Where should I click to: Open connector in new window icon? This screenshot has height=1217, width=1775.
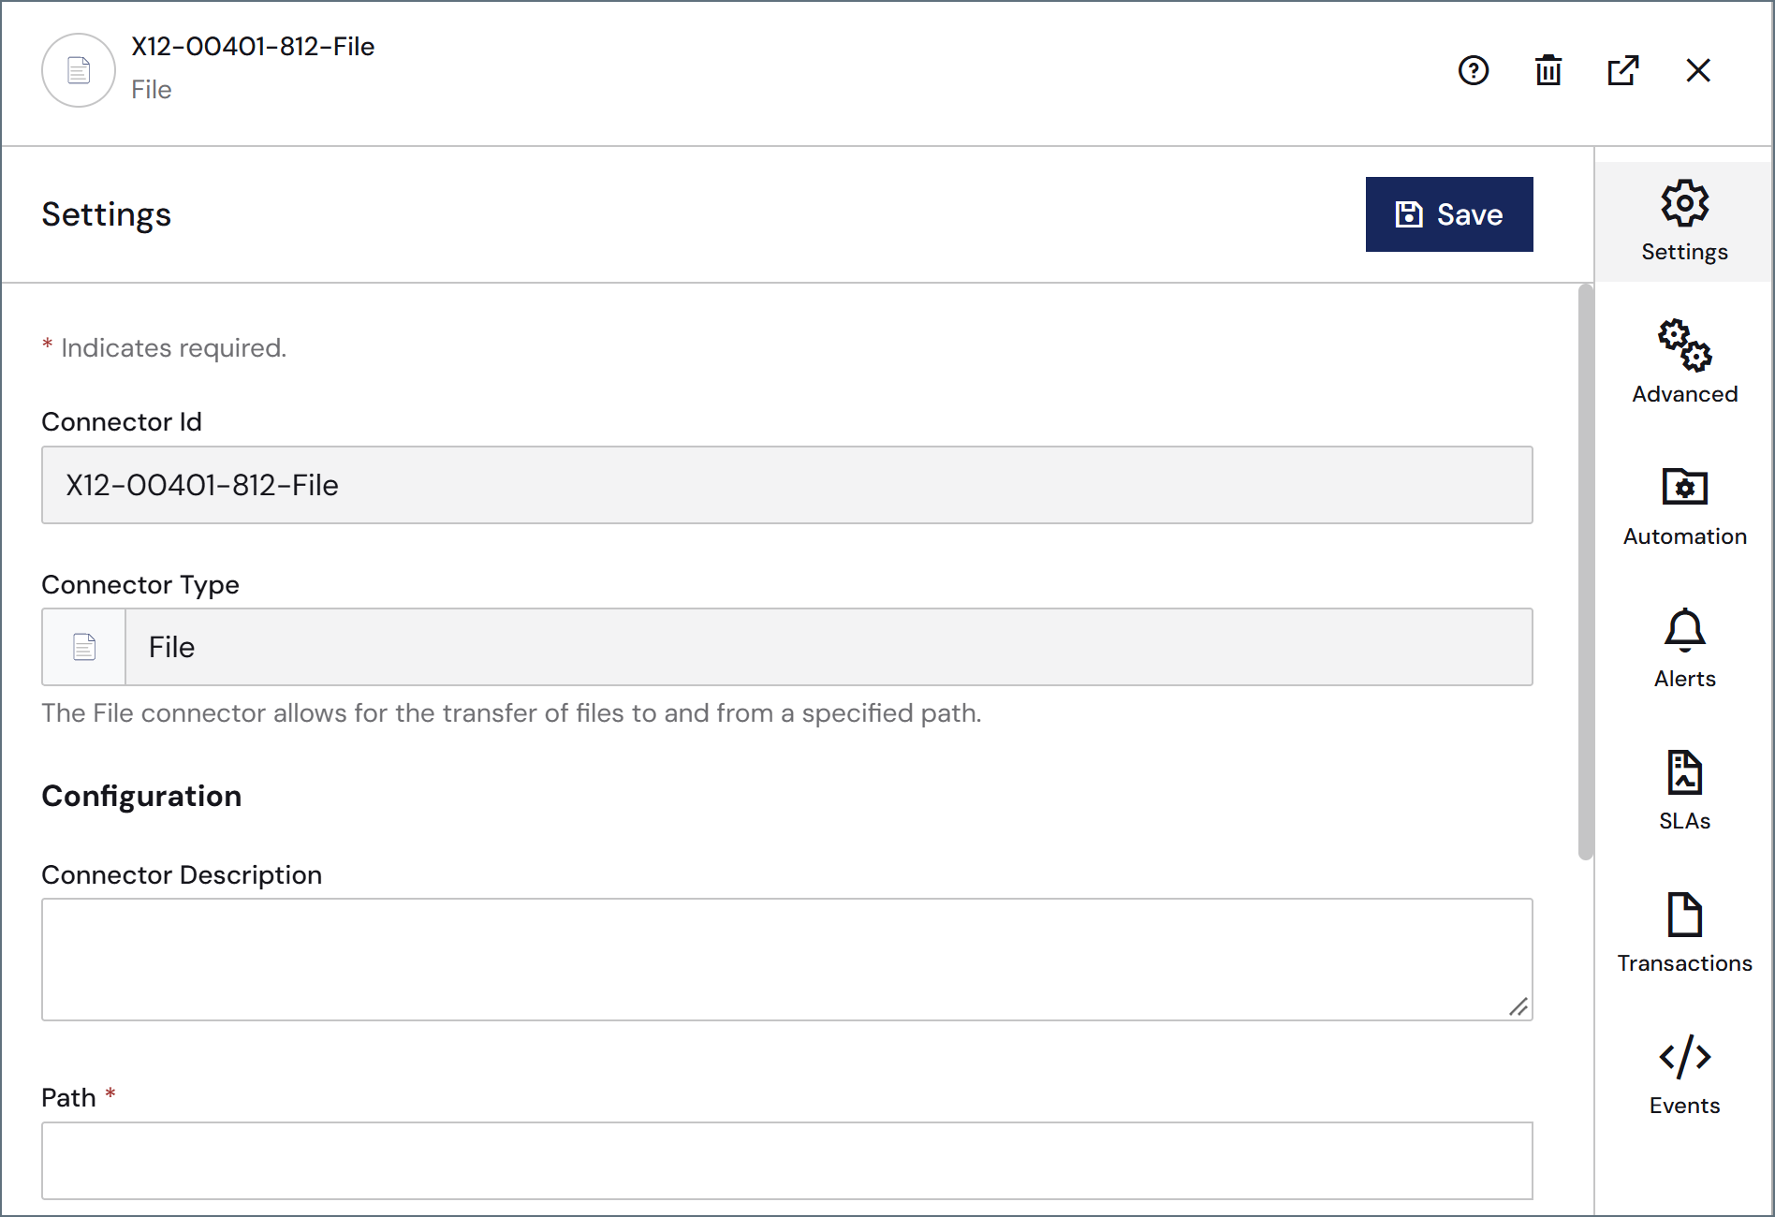click(1623, 70)
